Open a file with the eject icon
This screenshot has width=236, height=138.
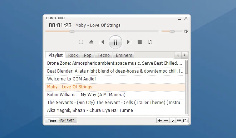tap(91, 42)
